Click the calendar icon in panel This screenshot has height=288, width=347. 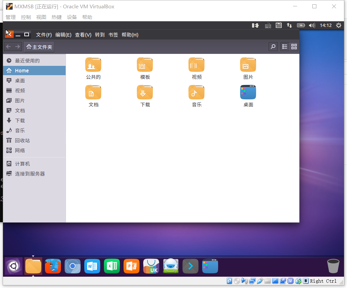pos(279,25)
